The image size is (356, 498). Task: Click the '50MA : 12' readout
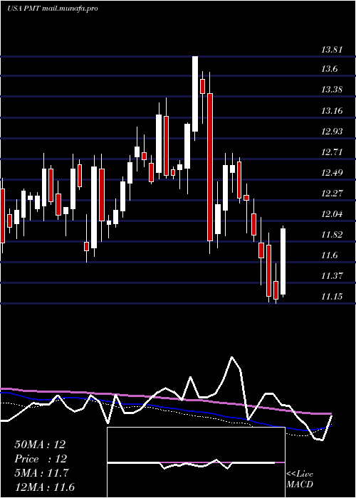[x=40, y=445]
